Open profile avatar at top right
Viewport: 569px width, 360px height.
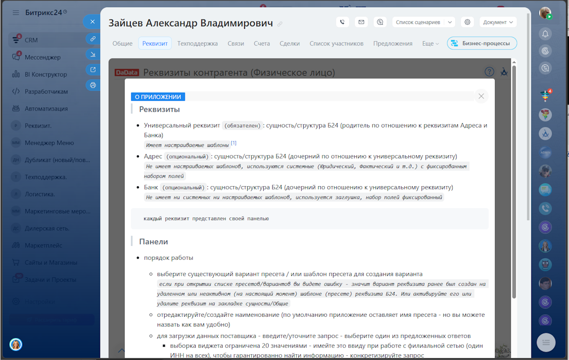(x=545, y=13)
